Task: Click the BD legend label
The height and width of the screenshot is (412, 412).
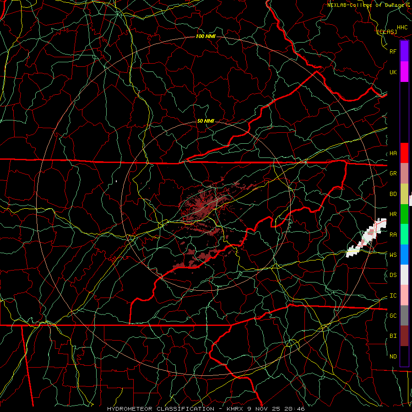Action: pos(393,194)
